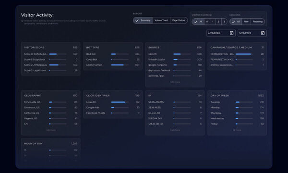The height and width of the screenshot is (173, 288).
Task: Select Facebook / Meta in Click Identifier
Action: pos(113,113)
